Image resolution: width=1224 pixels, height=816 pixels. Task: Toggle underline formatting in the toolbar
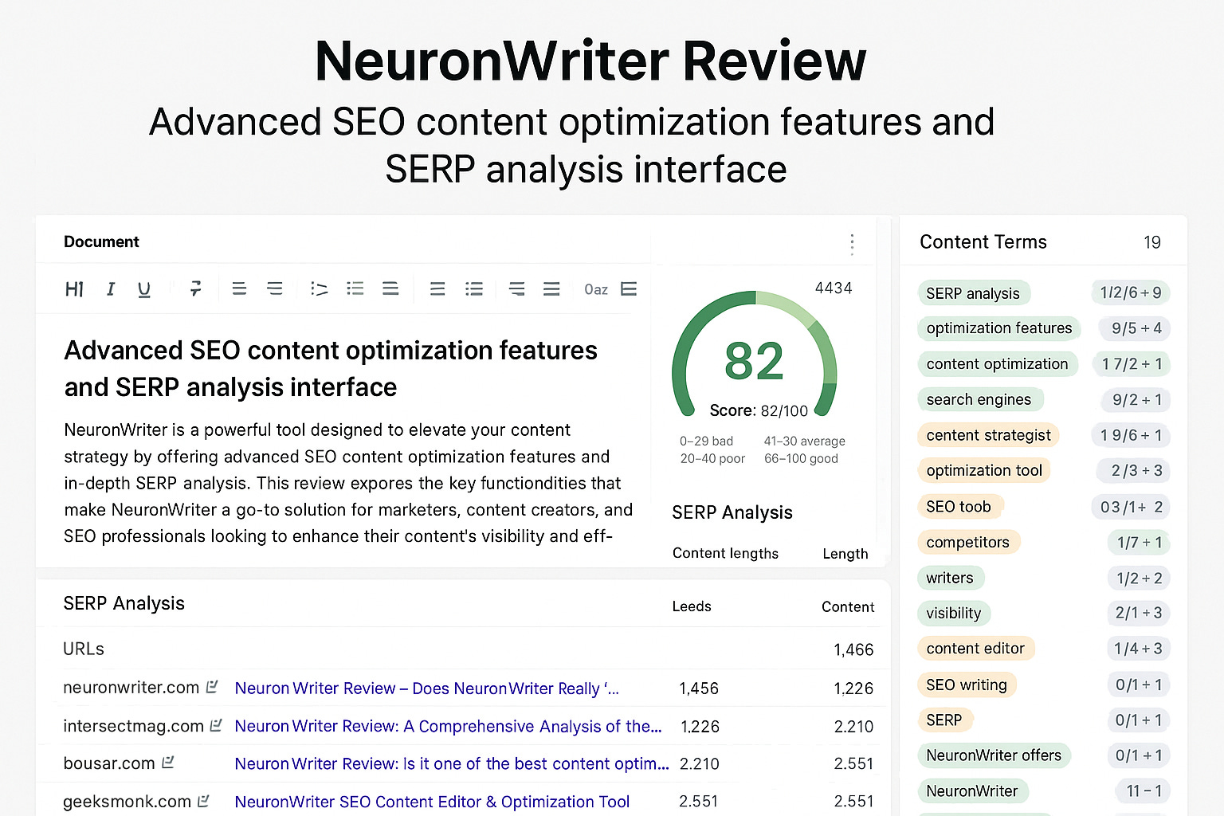tap(144, 289)
